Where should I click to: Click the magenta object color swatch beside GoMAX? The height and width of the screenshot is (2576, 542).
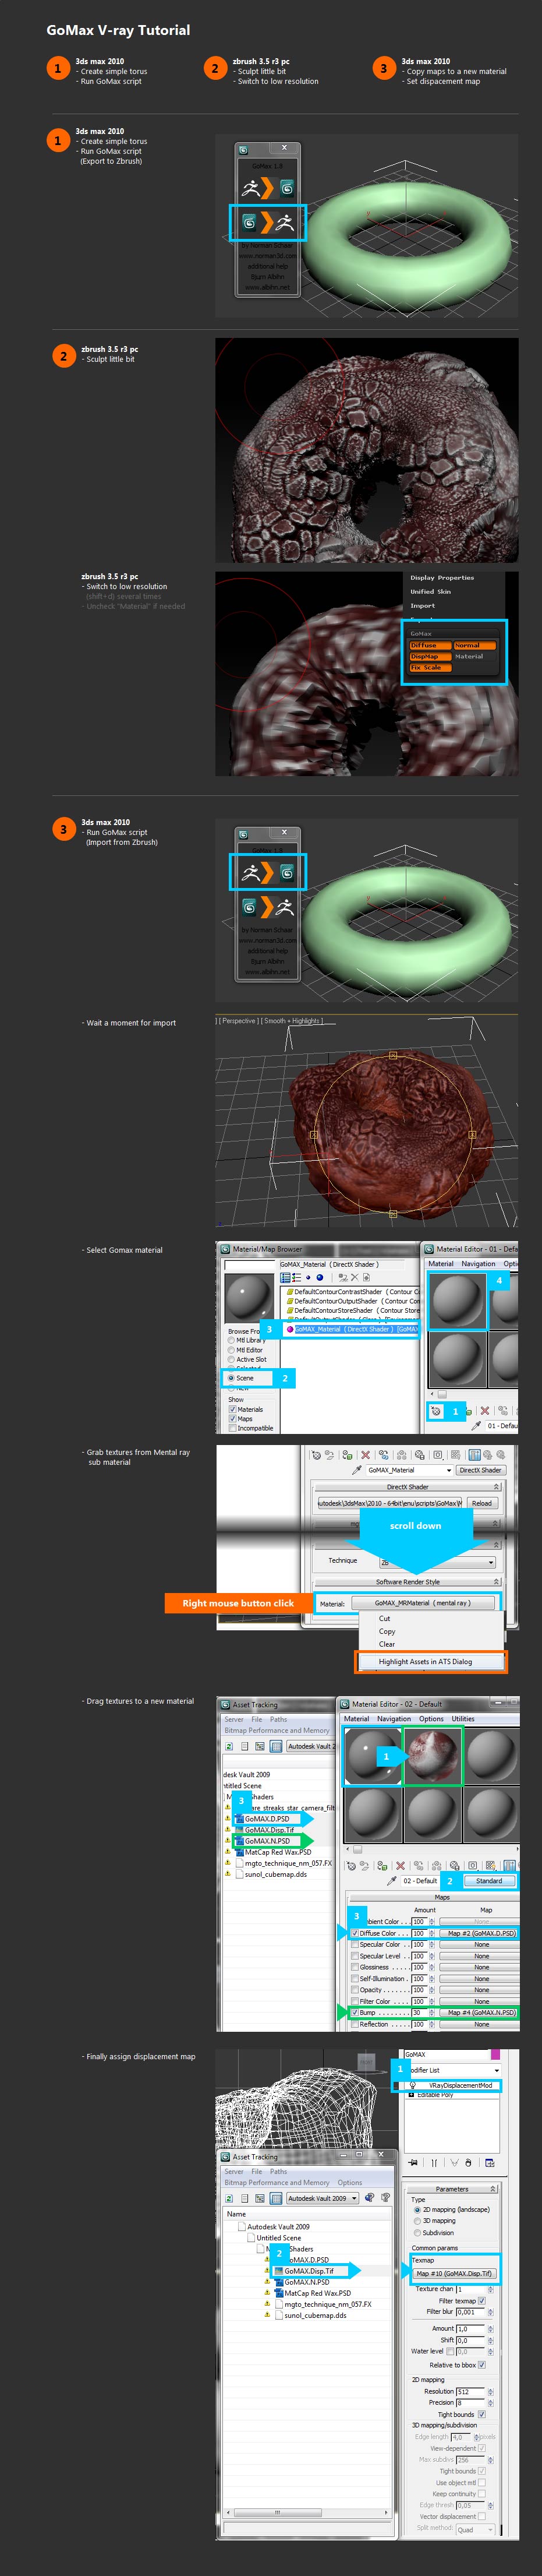click(x=494, y=2054)
